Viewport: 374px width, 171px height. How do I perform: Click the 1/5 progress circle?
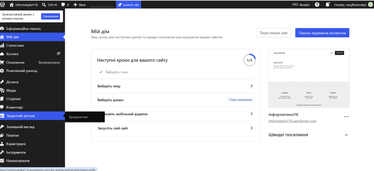point(249,60)
